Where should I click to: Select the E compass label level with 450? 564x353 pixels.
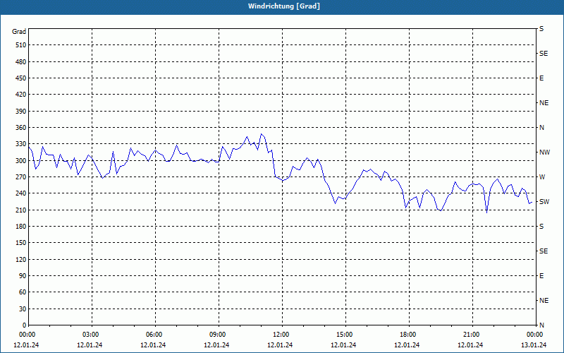541,78
